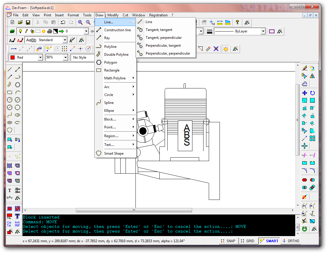Viewport: 327px width, 253px height.
Task: Click the vertical scrollbar thumb of drawing area
Action: [x=298, y=120]
